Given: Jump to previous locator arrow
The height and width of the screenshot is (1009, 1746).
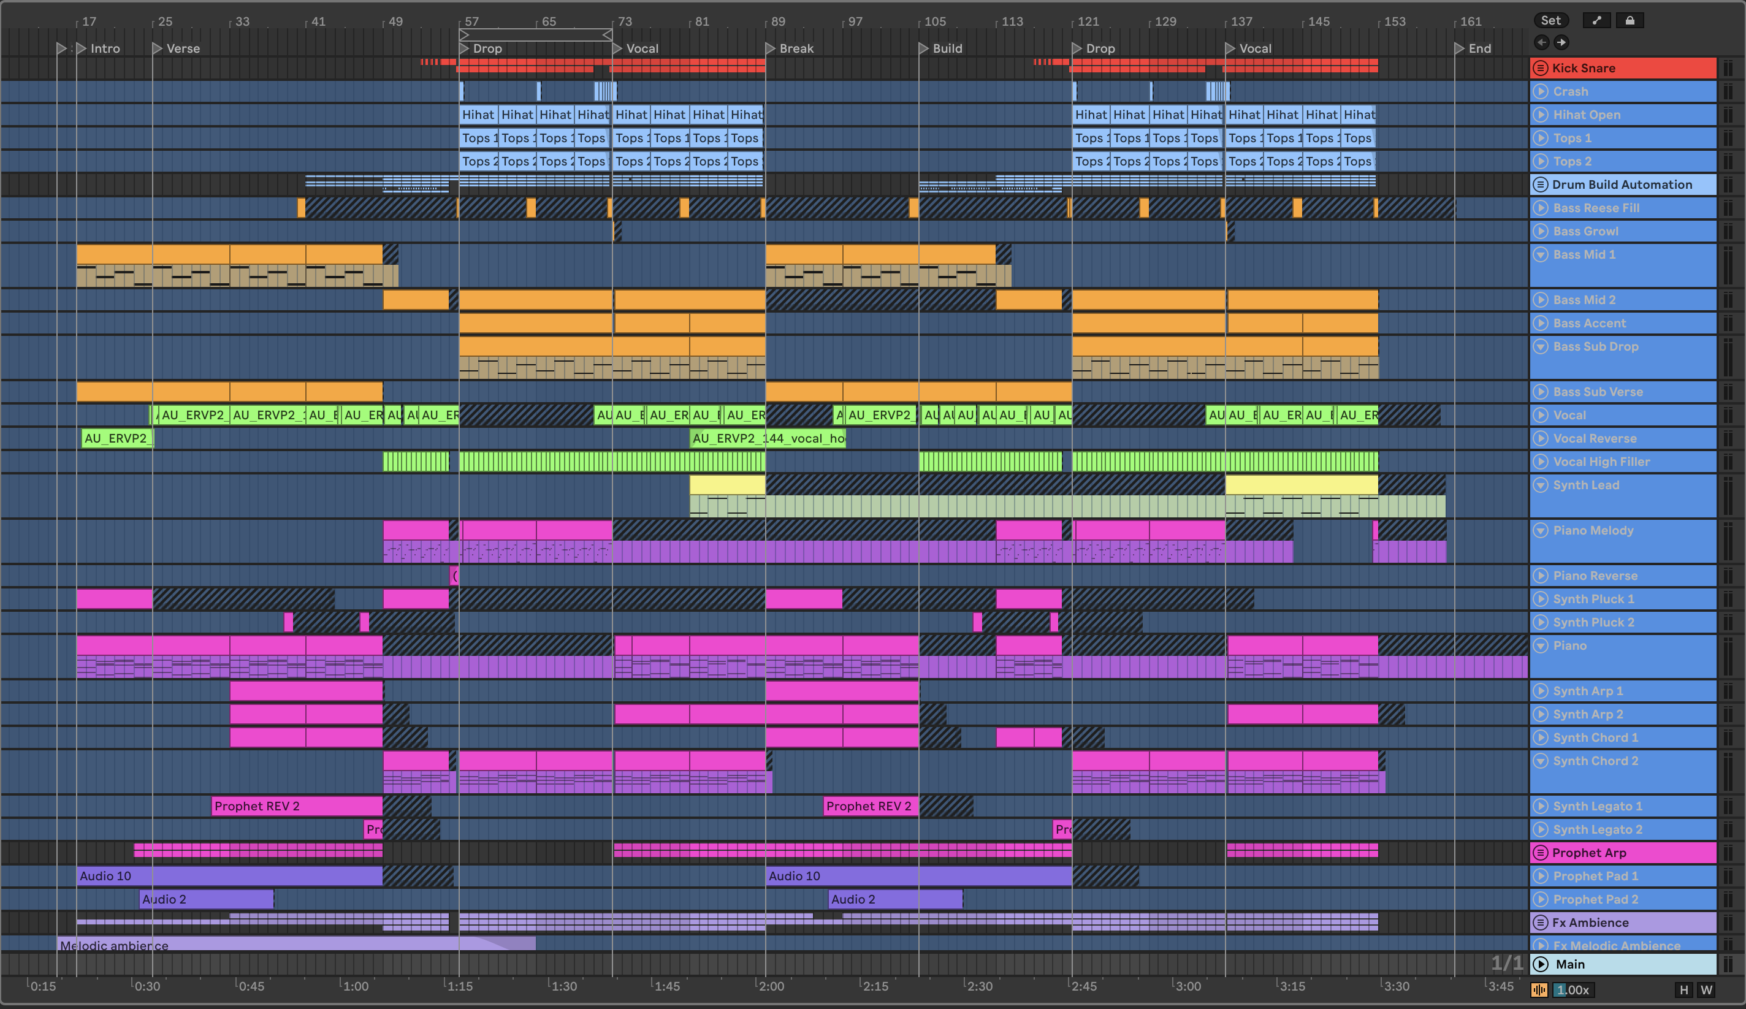Looking at the screenshot, I should point(1542,42).
